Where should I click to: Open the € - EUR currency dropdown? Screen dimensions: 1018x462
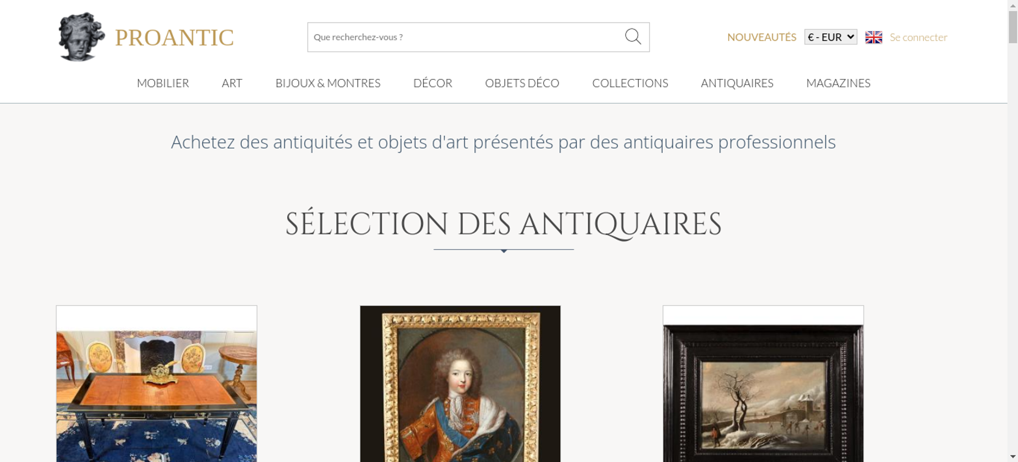(x=831, y=37)
